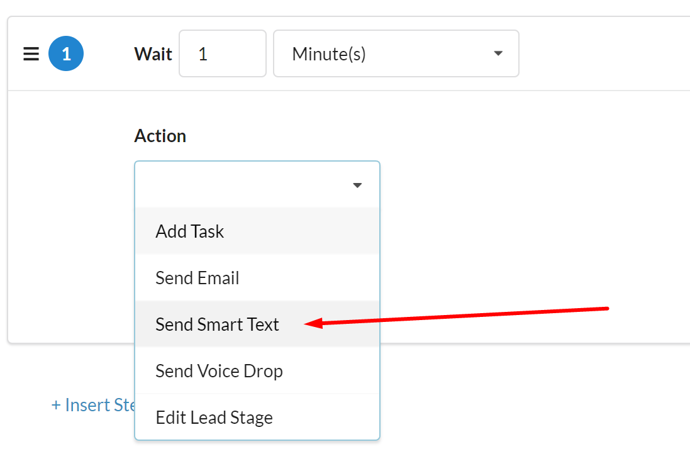
Task: Click the caret arrow in Minute(s) dropdown
Action: (498, 53)
